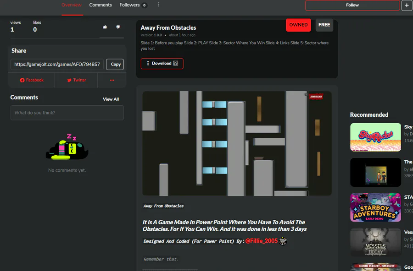Open the dark pixel-art recommended game thumbnail
This screenshot has width=413, height=271.
point(375,173)
